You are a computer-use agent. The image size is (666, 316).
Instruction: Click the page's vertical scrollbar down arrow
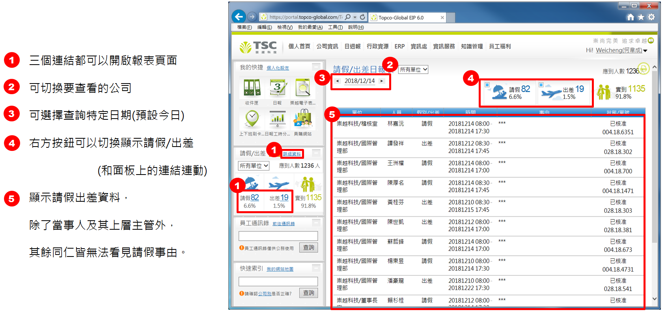tap(654, 299)
